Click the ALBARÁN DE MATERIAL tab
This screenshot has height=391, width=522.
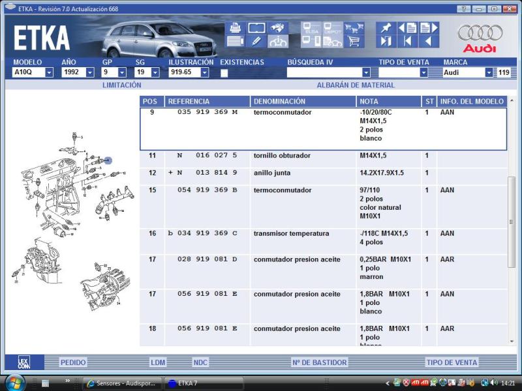tap(356, 85)
